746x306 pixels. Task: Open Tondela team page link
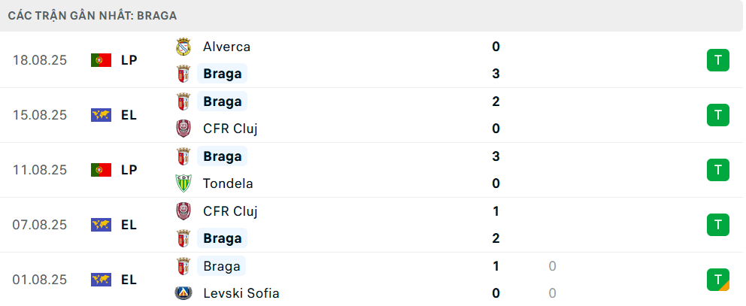(x=228, y=183)
